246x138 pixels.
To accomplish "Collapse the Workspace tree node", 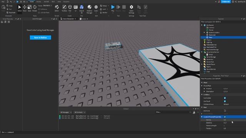I will 202,25.
